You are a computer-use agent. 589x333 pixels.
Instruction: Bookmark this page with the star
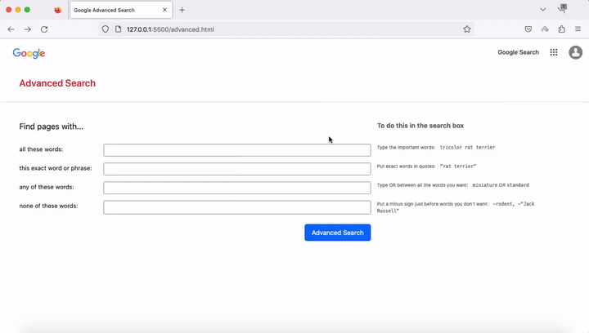[x=467, y=29]
